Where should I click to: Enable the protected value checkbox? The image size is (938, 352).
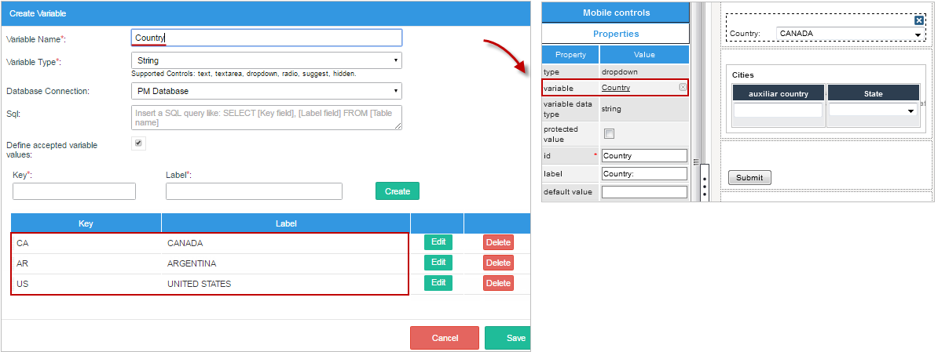[609, 133]
